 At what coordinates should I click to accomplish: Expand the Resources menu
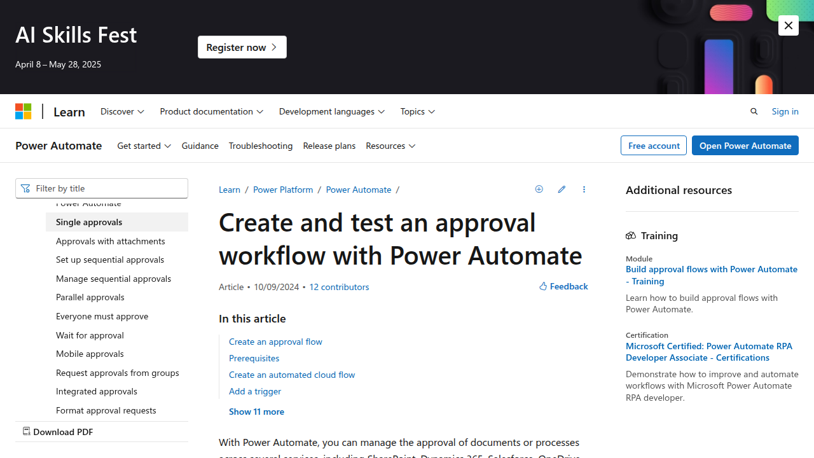(390, 146)
